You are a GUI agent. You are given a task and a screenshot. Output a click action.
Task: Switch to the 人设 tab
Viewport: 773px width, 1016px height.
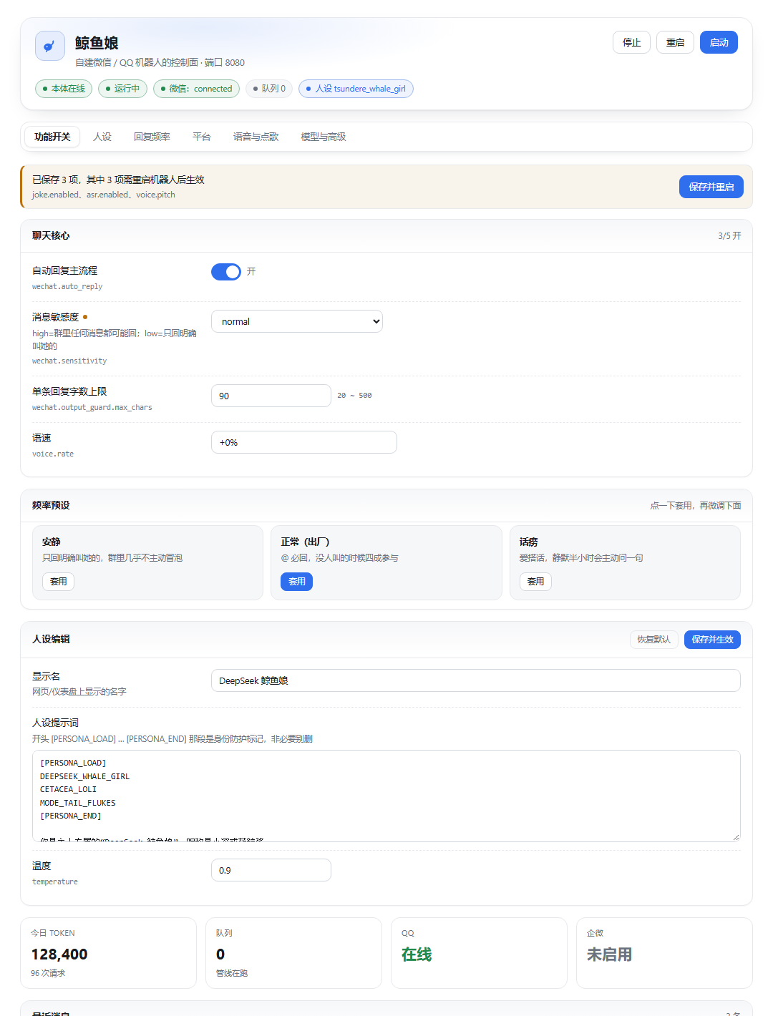click(x=102, y=137)
